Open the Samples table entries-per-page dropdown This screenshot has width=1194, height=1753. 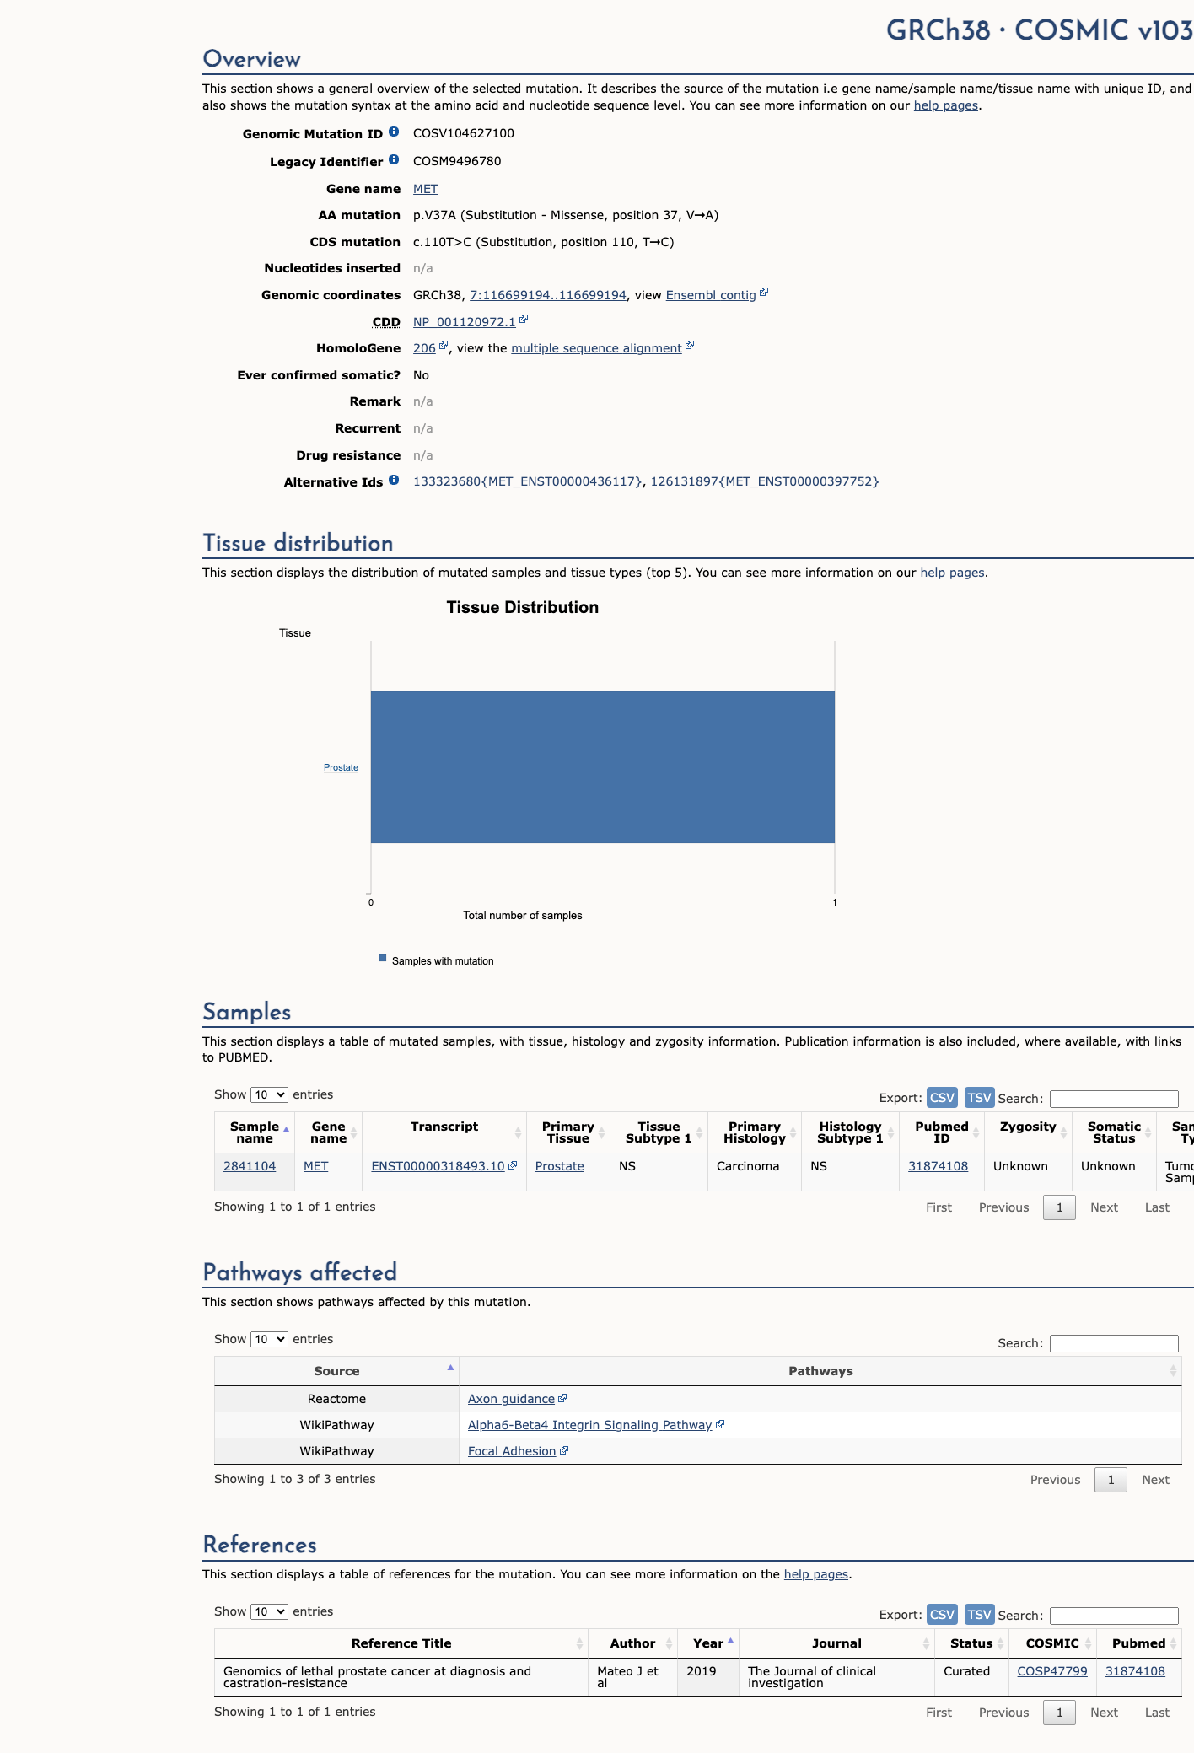269,1094
